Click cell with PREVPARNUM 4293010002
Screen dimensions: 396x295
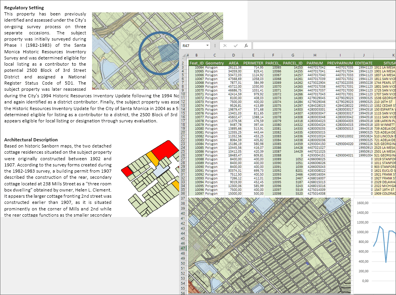[340, 136]
